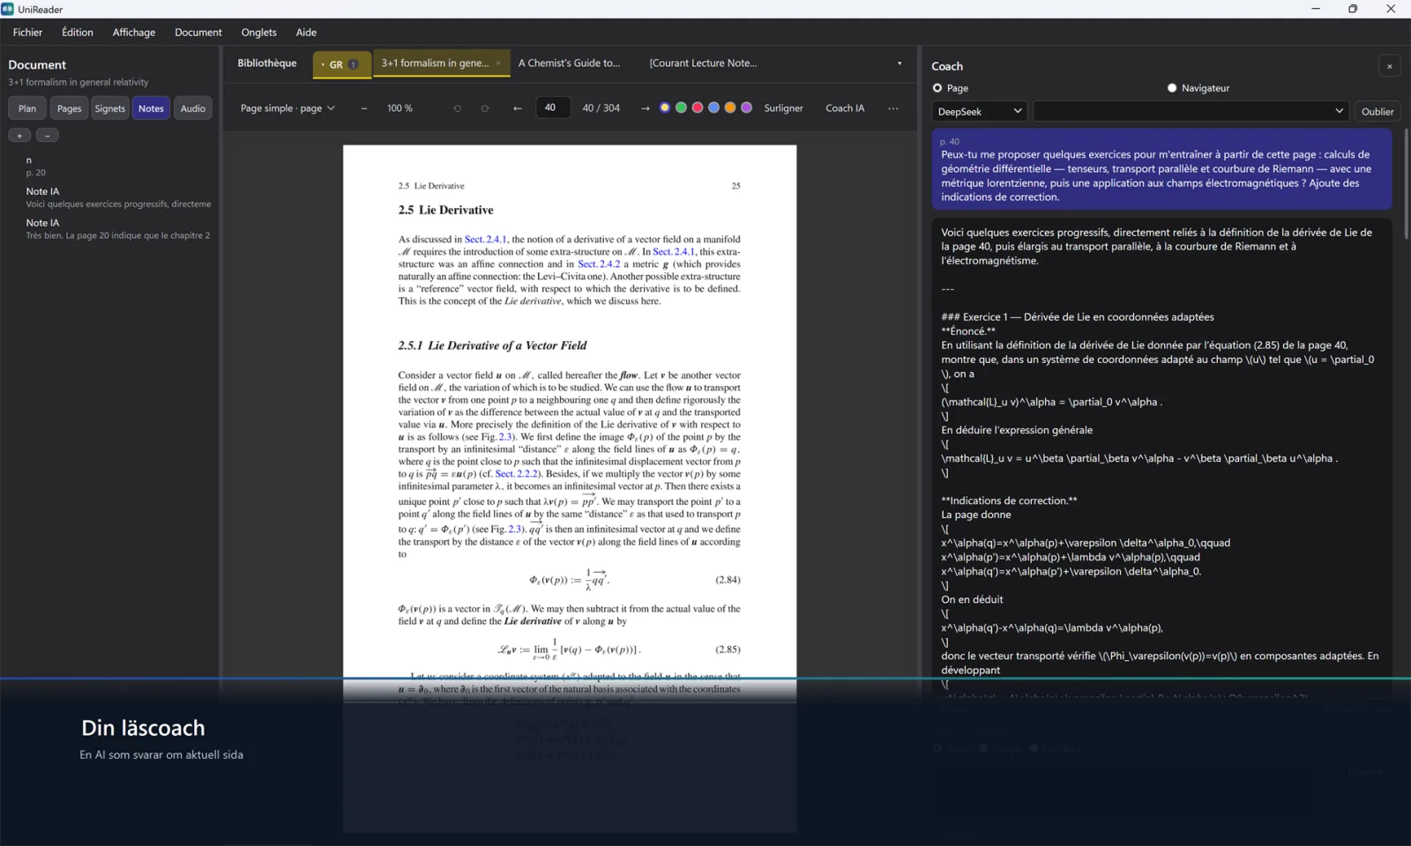The image size is (1411, 846).
Task: Select the Page radio option in Coach
Action: [937, 88]
